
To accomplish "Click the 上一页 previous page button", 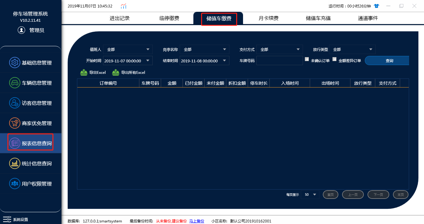I will click(x=353, y=195).
